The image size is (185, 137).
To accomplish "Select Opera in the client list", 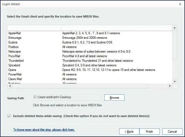I will (x=12, y=70).
